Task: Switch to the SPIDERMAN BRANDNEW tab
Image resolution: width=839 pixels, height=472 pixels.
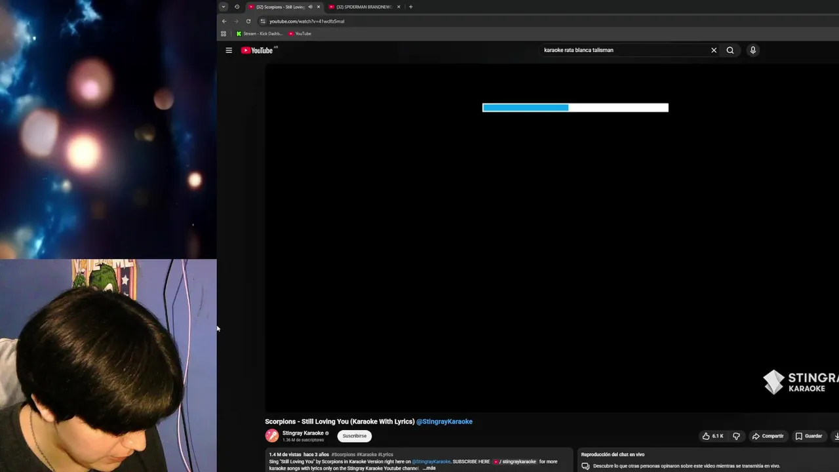Action: 364,7
